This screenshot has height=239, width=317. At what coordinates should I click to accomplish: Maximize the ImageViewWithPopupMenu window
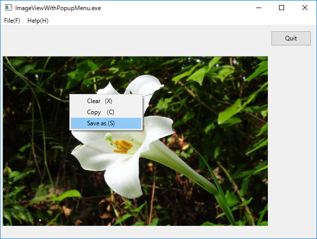(282, 8)
